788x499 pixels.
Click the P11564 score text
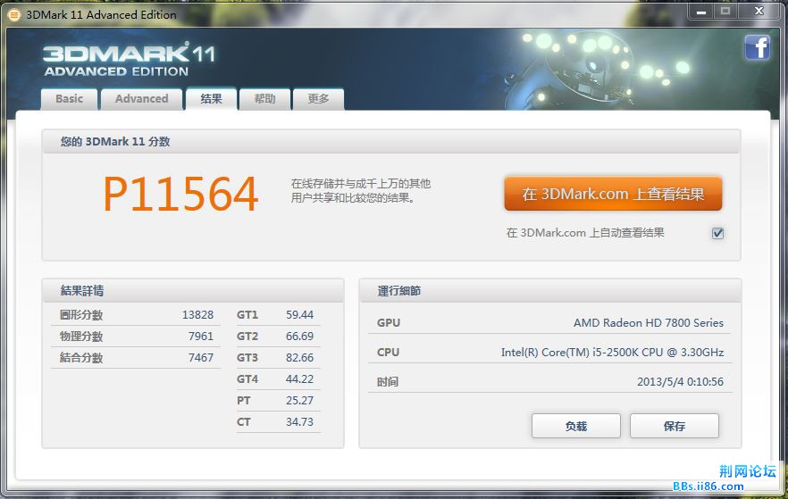[x=180, y=194]
